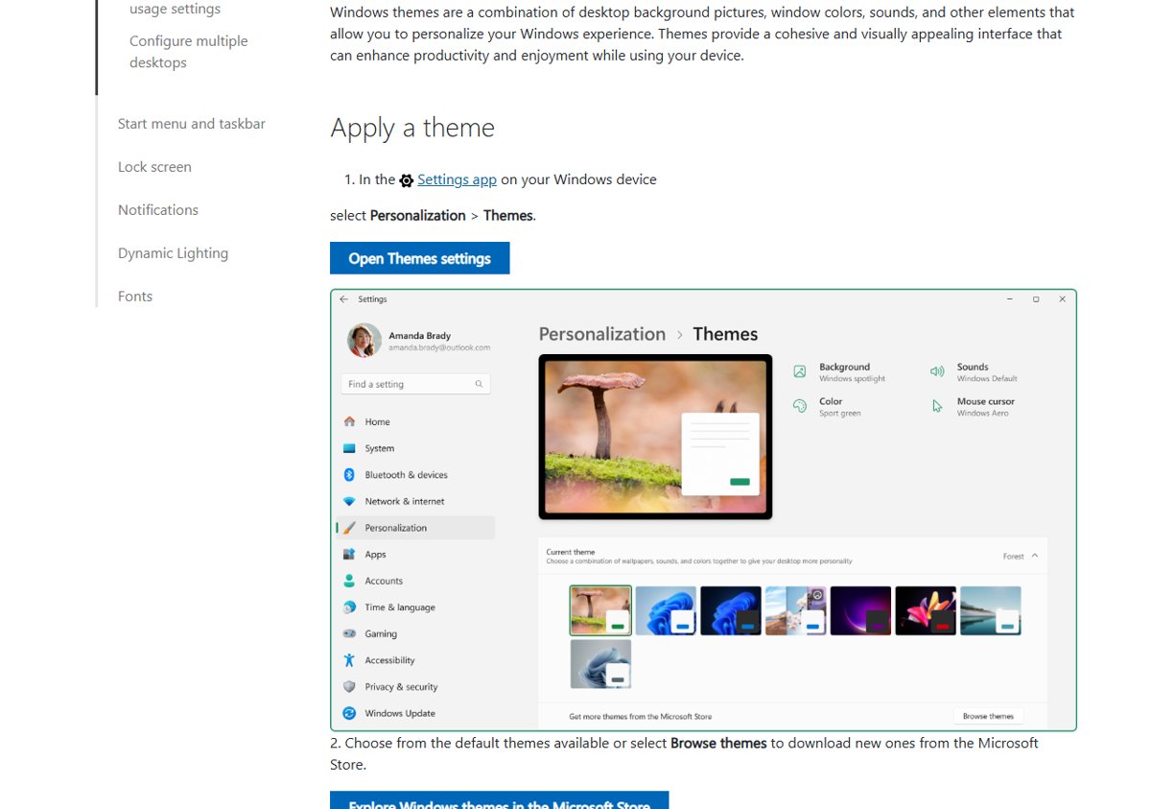This screenshot has width=1151, height=809.
Task: Click the Home icon in Settings sidebar
Action: [349, 421]
